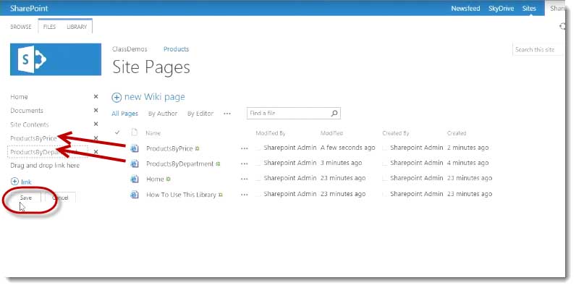The width and height of the screenshot is (576, 288).
Task: Open the ellipsis menu for Home page
Action: coord(245,179)
